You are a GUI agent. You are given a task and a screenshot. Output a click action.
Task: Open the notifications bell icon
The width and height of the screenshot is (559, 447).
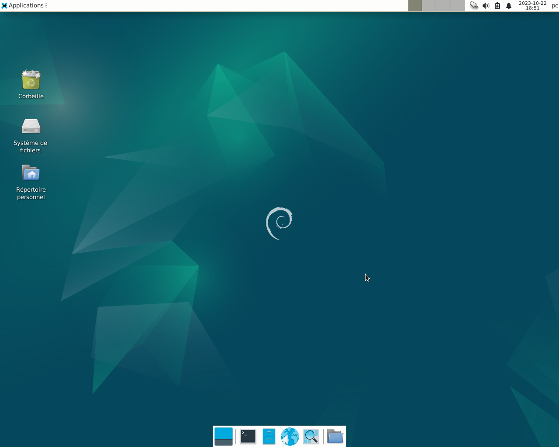[x=509, y=6]
